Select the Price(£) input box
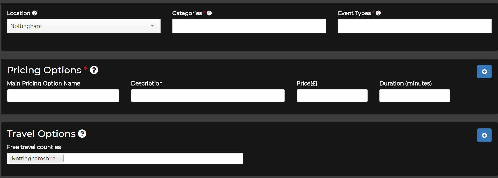 coord(332,96)
